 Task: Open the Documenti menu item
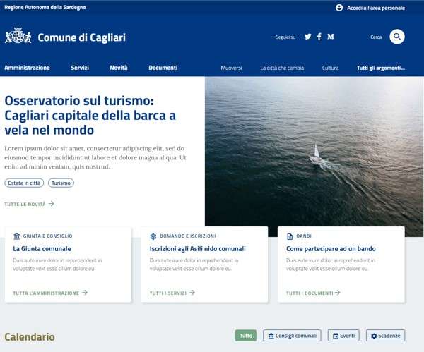(x=163, y=68)
